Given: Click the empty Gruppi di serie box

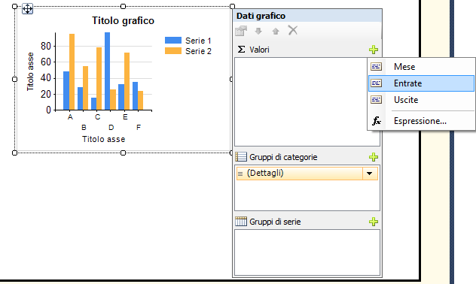Looking at the screenshot, I should pyautogui.click(x=307, y=252).
